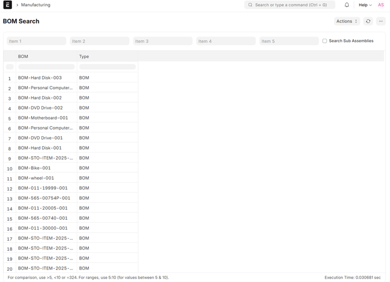Viewport: 390px width, 282px height.
Task: Open the ERPNext home logo icon
Action: click(x=7, y=5)
